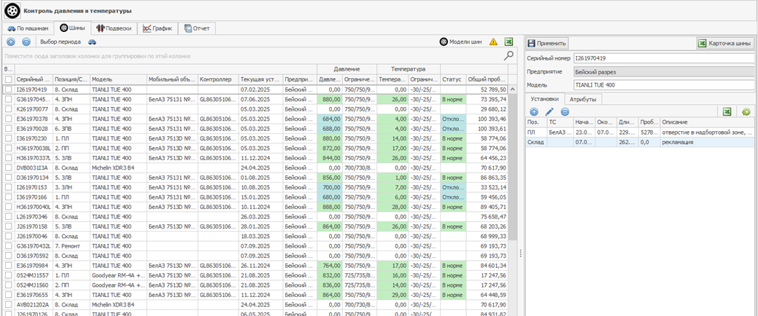Tick the select-all checkbox in the table header
The height and width of the screenshot is (316, 758).
pos(8,79)
